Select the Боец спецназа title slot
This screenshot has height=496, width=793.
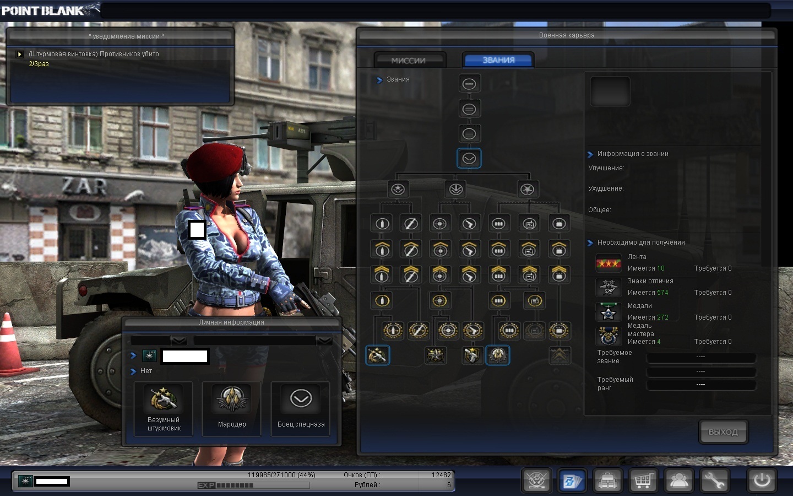(x=301, y=409)
